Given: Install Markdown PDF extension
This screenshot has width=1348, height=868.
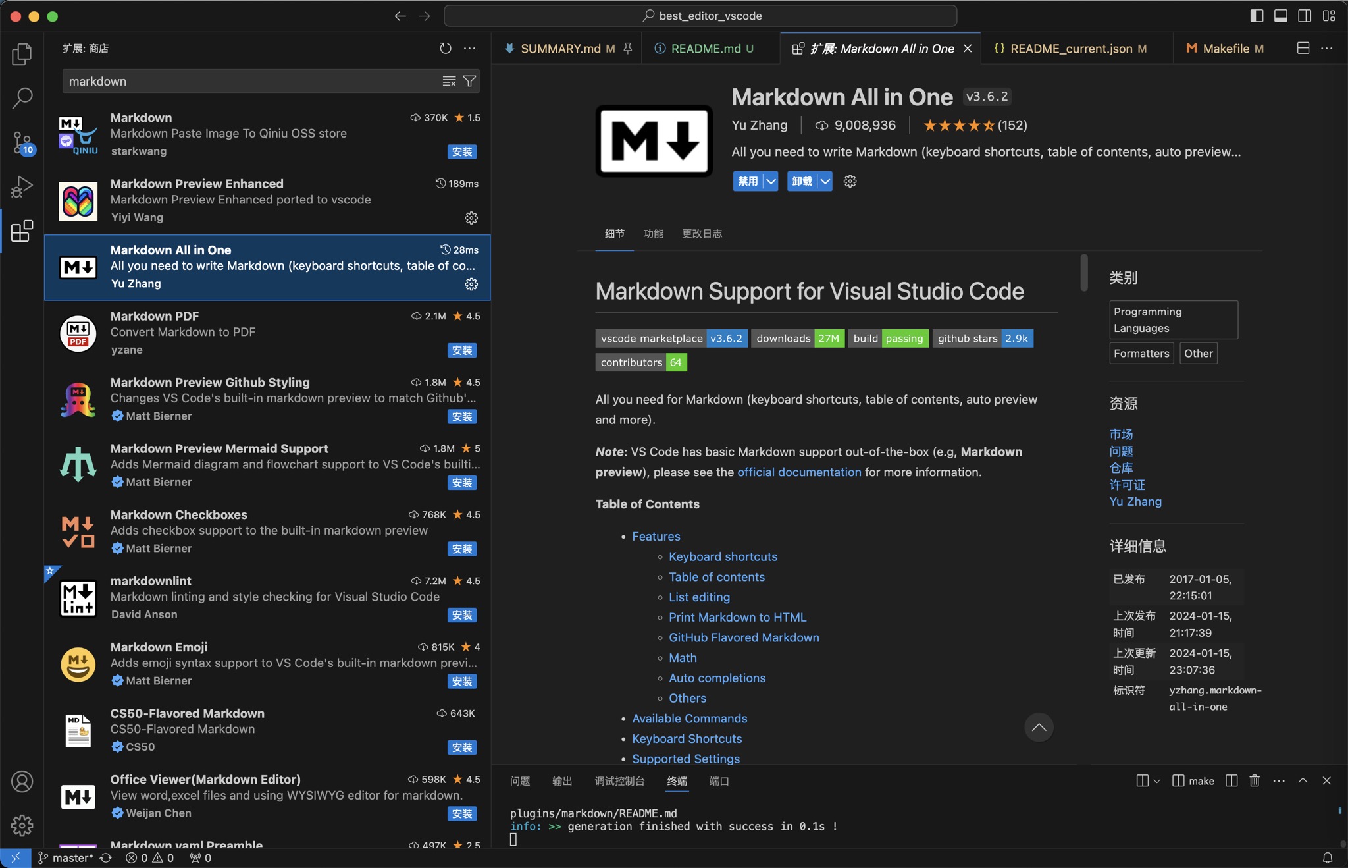Looking at the screenshot, I should click(x=462, y=350).
